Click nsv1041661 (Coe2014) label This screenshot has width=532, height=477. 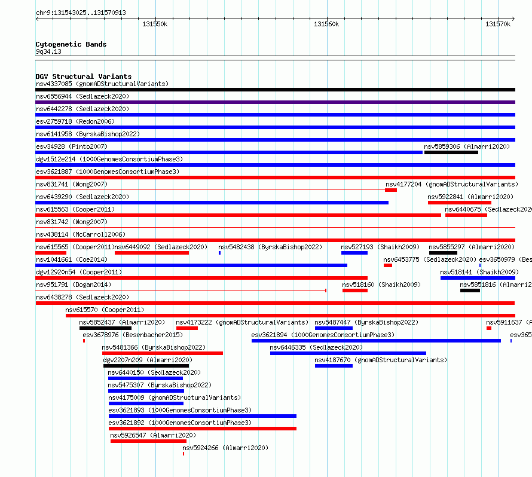[x=72, y=259]
